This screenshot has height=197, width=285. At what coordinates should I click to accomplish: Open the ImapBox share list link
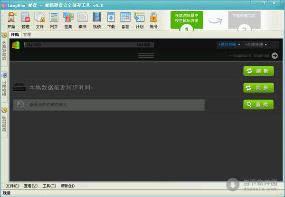coord(249,55)
